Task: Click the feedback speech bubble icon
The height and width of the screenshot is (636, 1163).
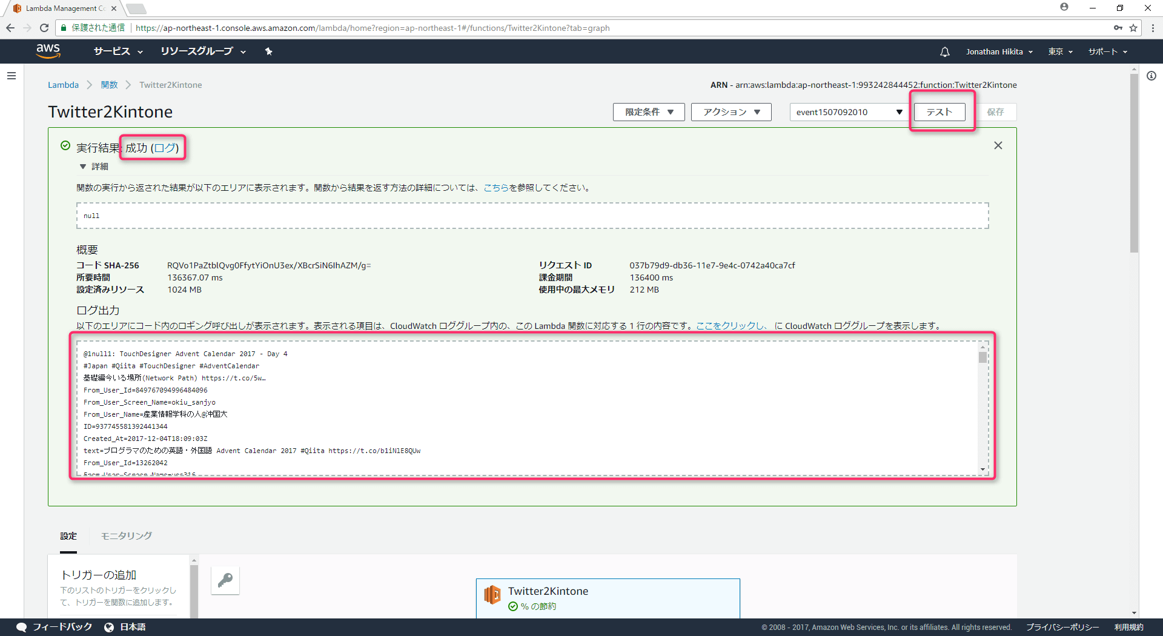Action: 22,627
